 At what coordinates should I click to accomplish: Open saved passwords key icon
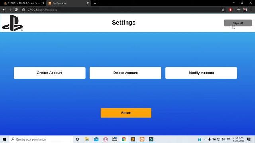(239, 10)
